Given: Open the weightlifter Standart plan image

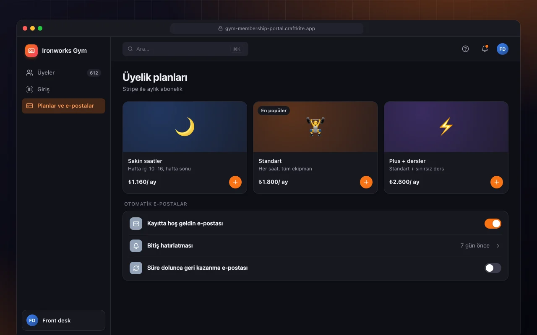Looking at the screenshot, I should click(x=315, y=127).
